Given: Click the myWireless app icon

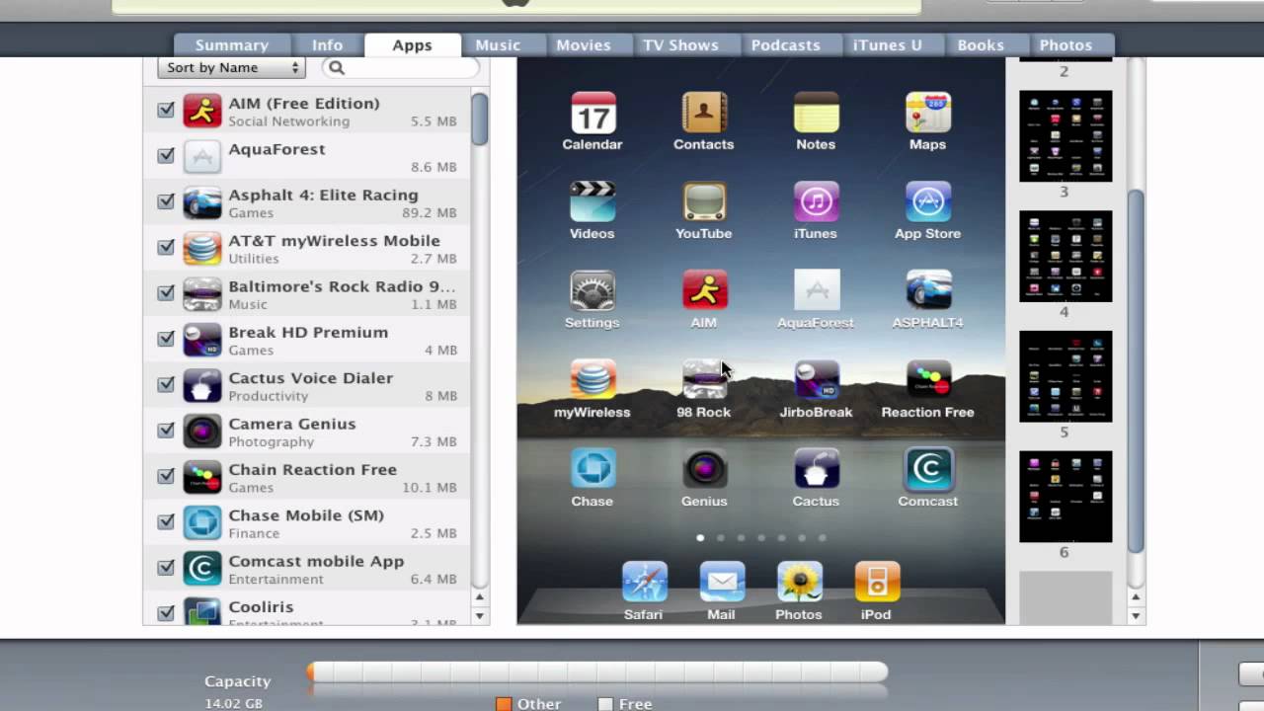Looking at the screenshot, I should pyautogui.click(x=592, y=380).
